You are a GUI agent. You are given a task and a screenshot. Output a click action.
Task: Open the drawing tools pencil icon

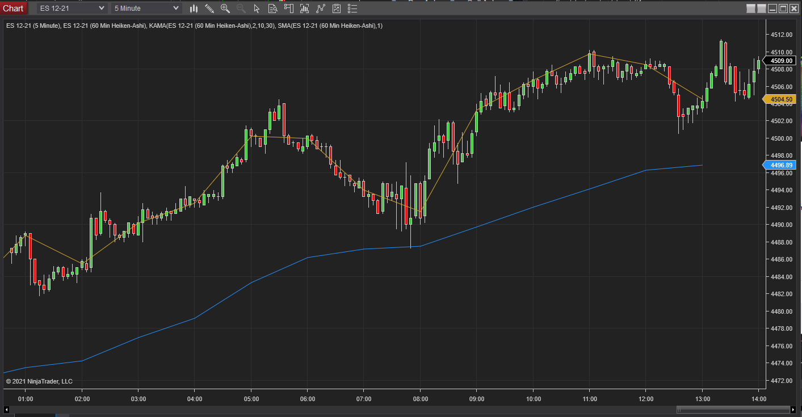(209, 9)
